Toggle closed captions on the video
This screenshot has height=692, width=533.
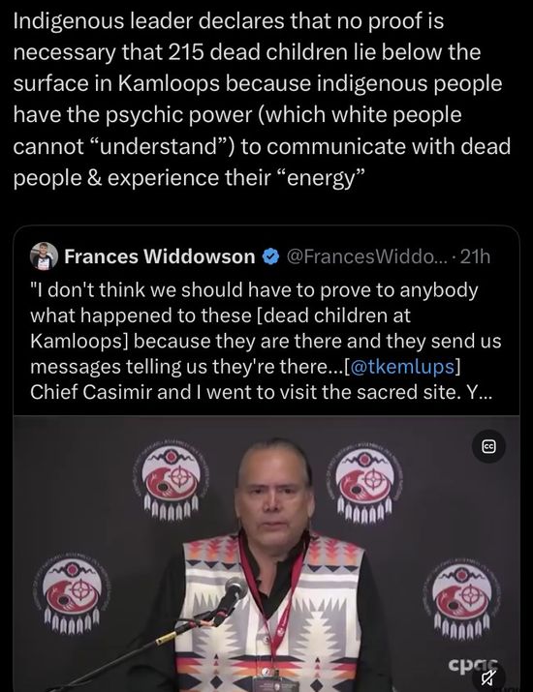point(488,446)
